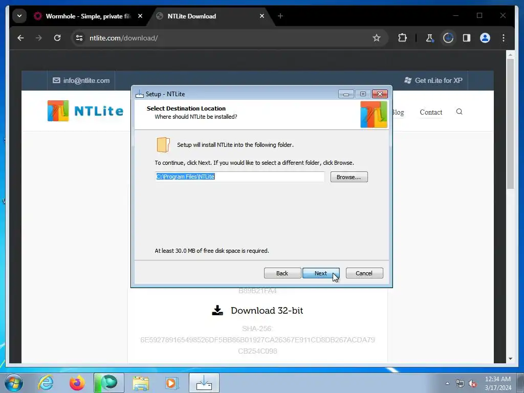The height and width of the screenshot is (393, 524).
Task: Click the website search magnifier icon
Action: tap(459, 112)
